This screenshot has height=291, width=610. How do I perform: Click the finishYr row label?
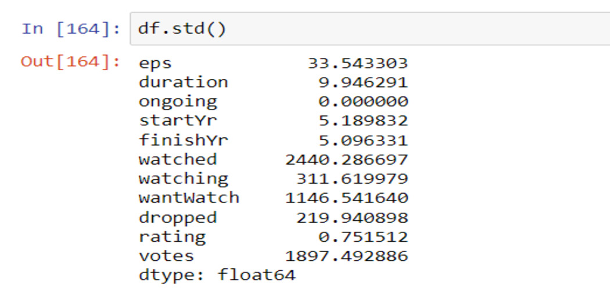click(183, 140)
